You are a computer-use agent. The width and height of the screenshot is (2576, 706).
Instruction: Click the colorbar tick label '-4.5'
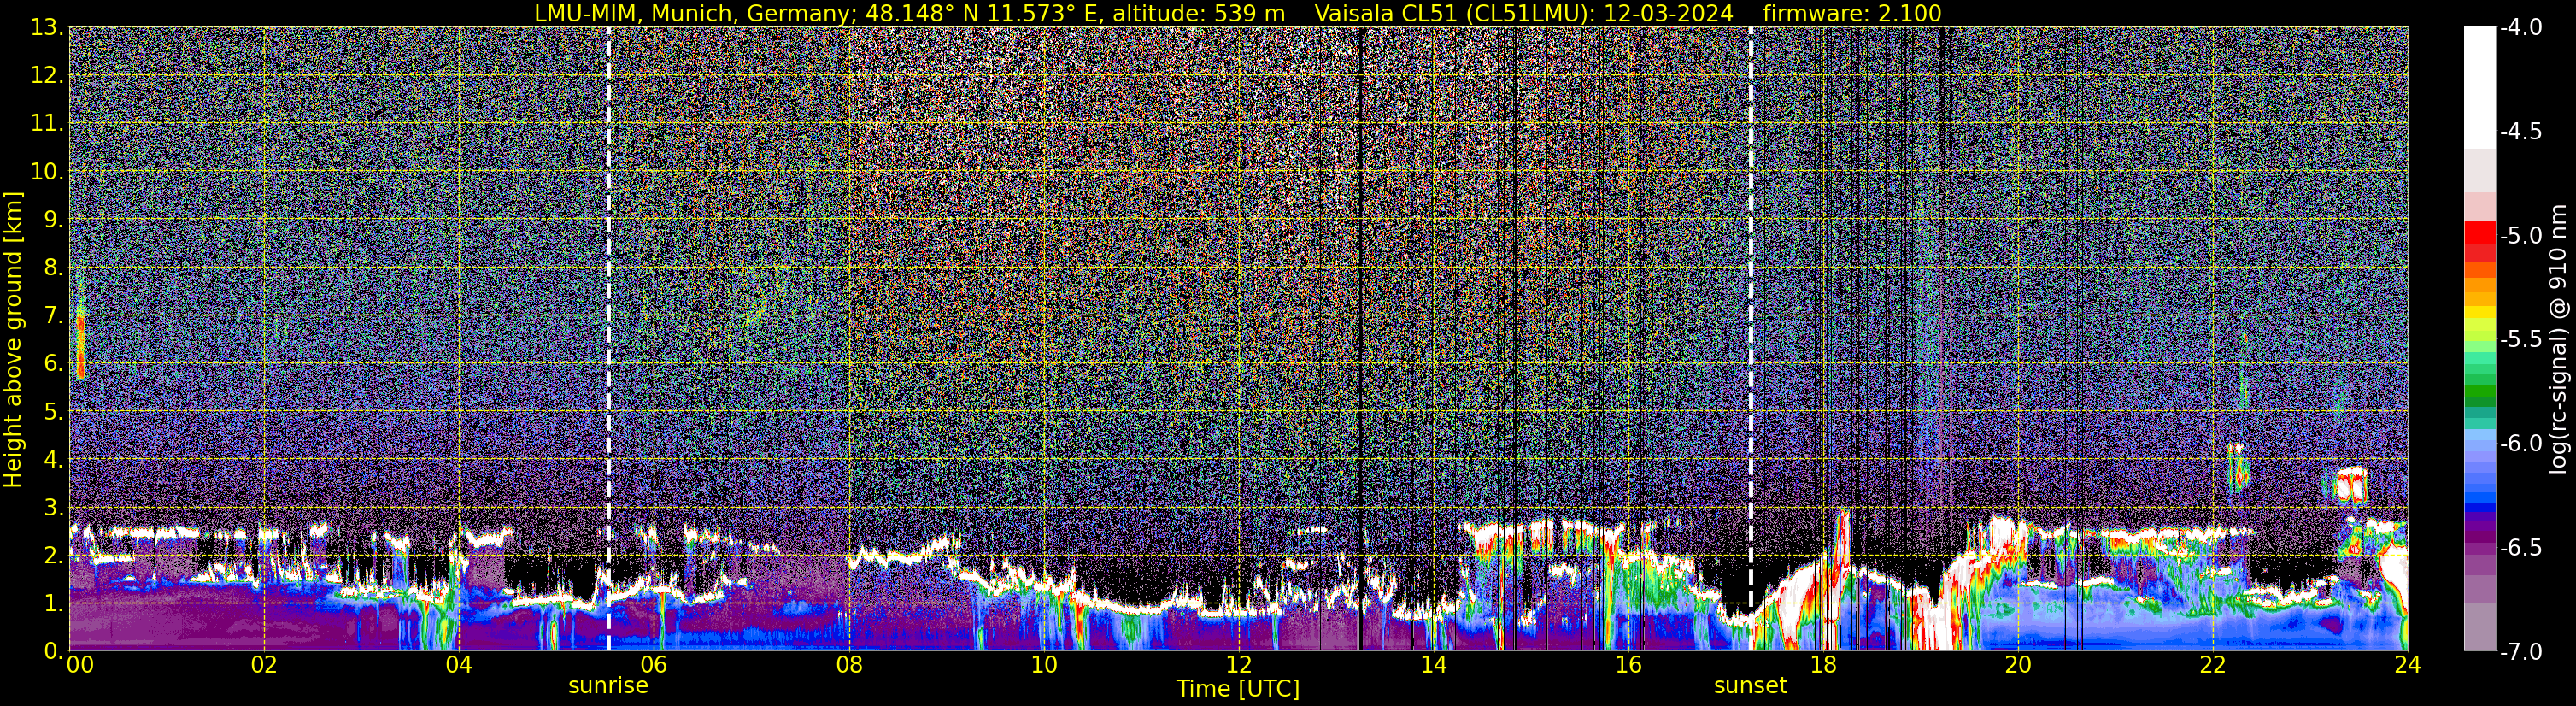click(x=2521, y=132)
